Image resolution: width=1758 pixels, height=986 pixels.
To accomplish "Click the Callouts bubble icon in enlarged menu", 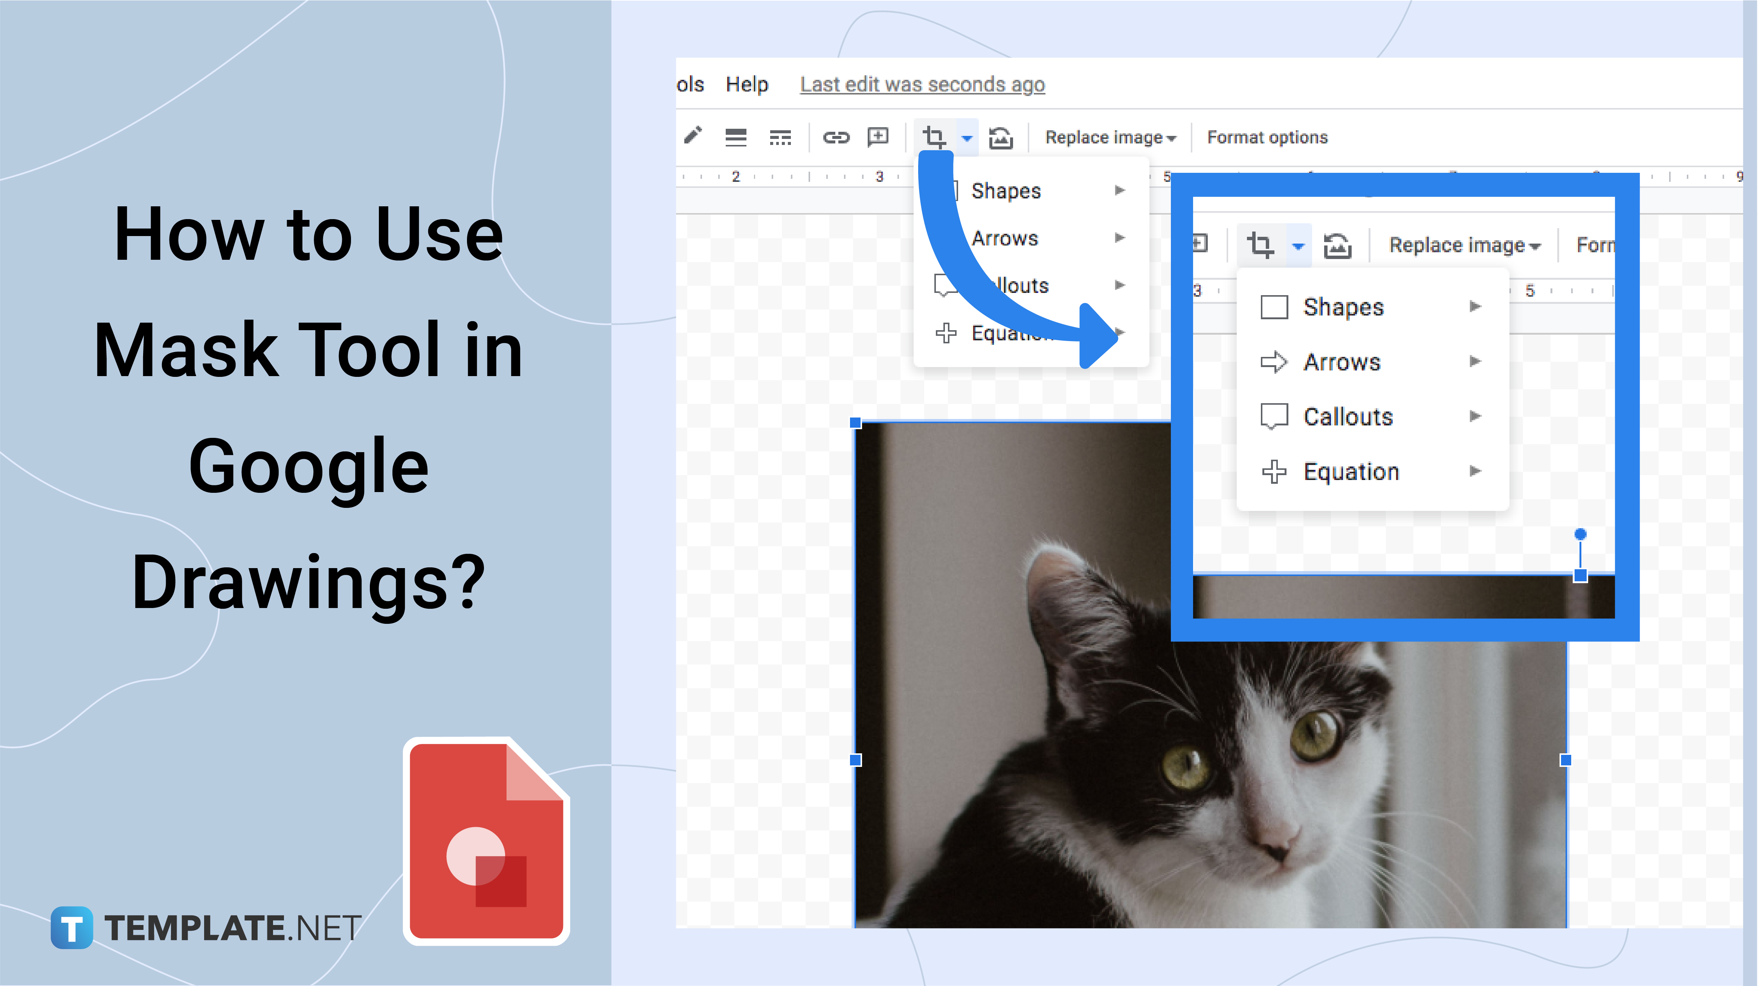I will [x=1274, y=416].
